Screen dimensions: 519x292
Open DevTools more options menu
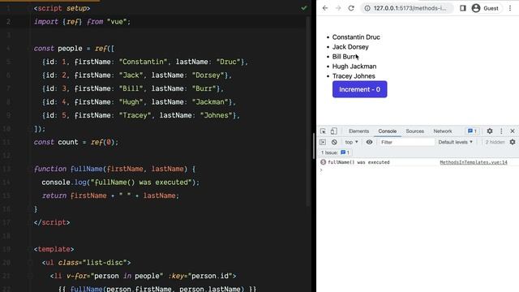tap(501, 131)
